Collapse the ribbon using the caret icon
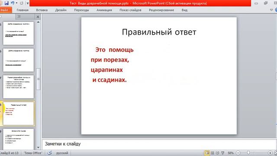Screen dimensions: 277x156 pos(271,10)
